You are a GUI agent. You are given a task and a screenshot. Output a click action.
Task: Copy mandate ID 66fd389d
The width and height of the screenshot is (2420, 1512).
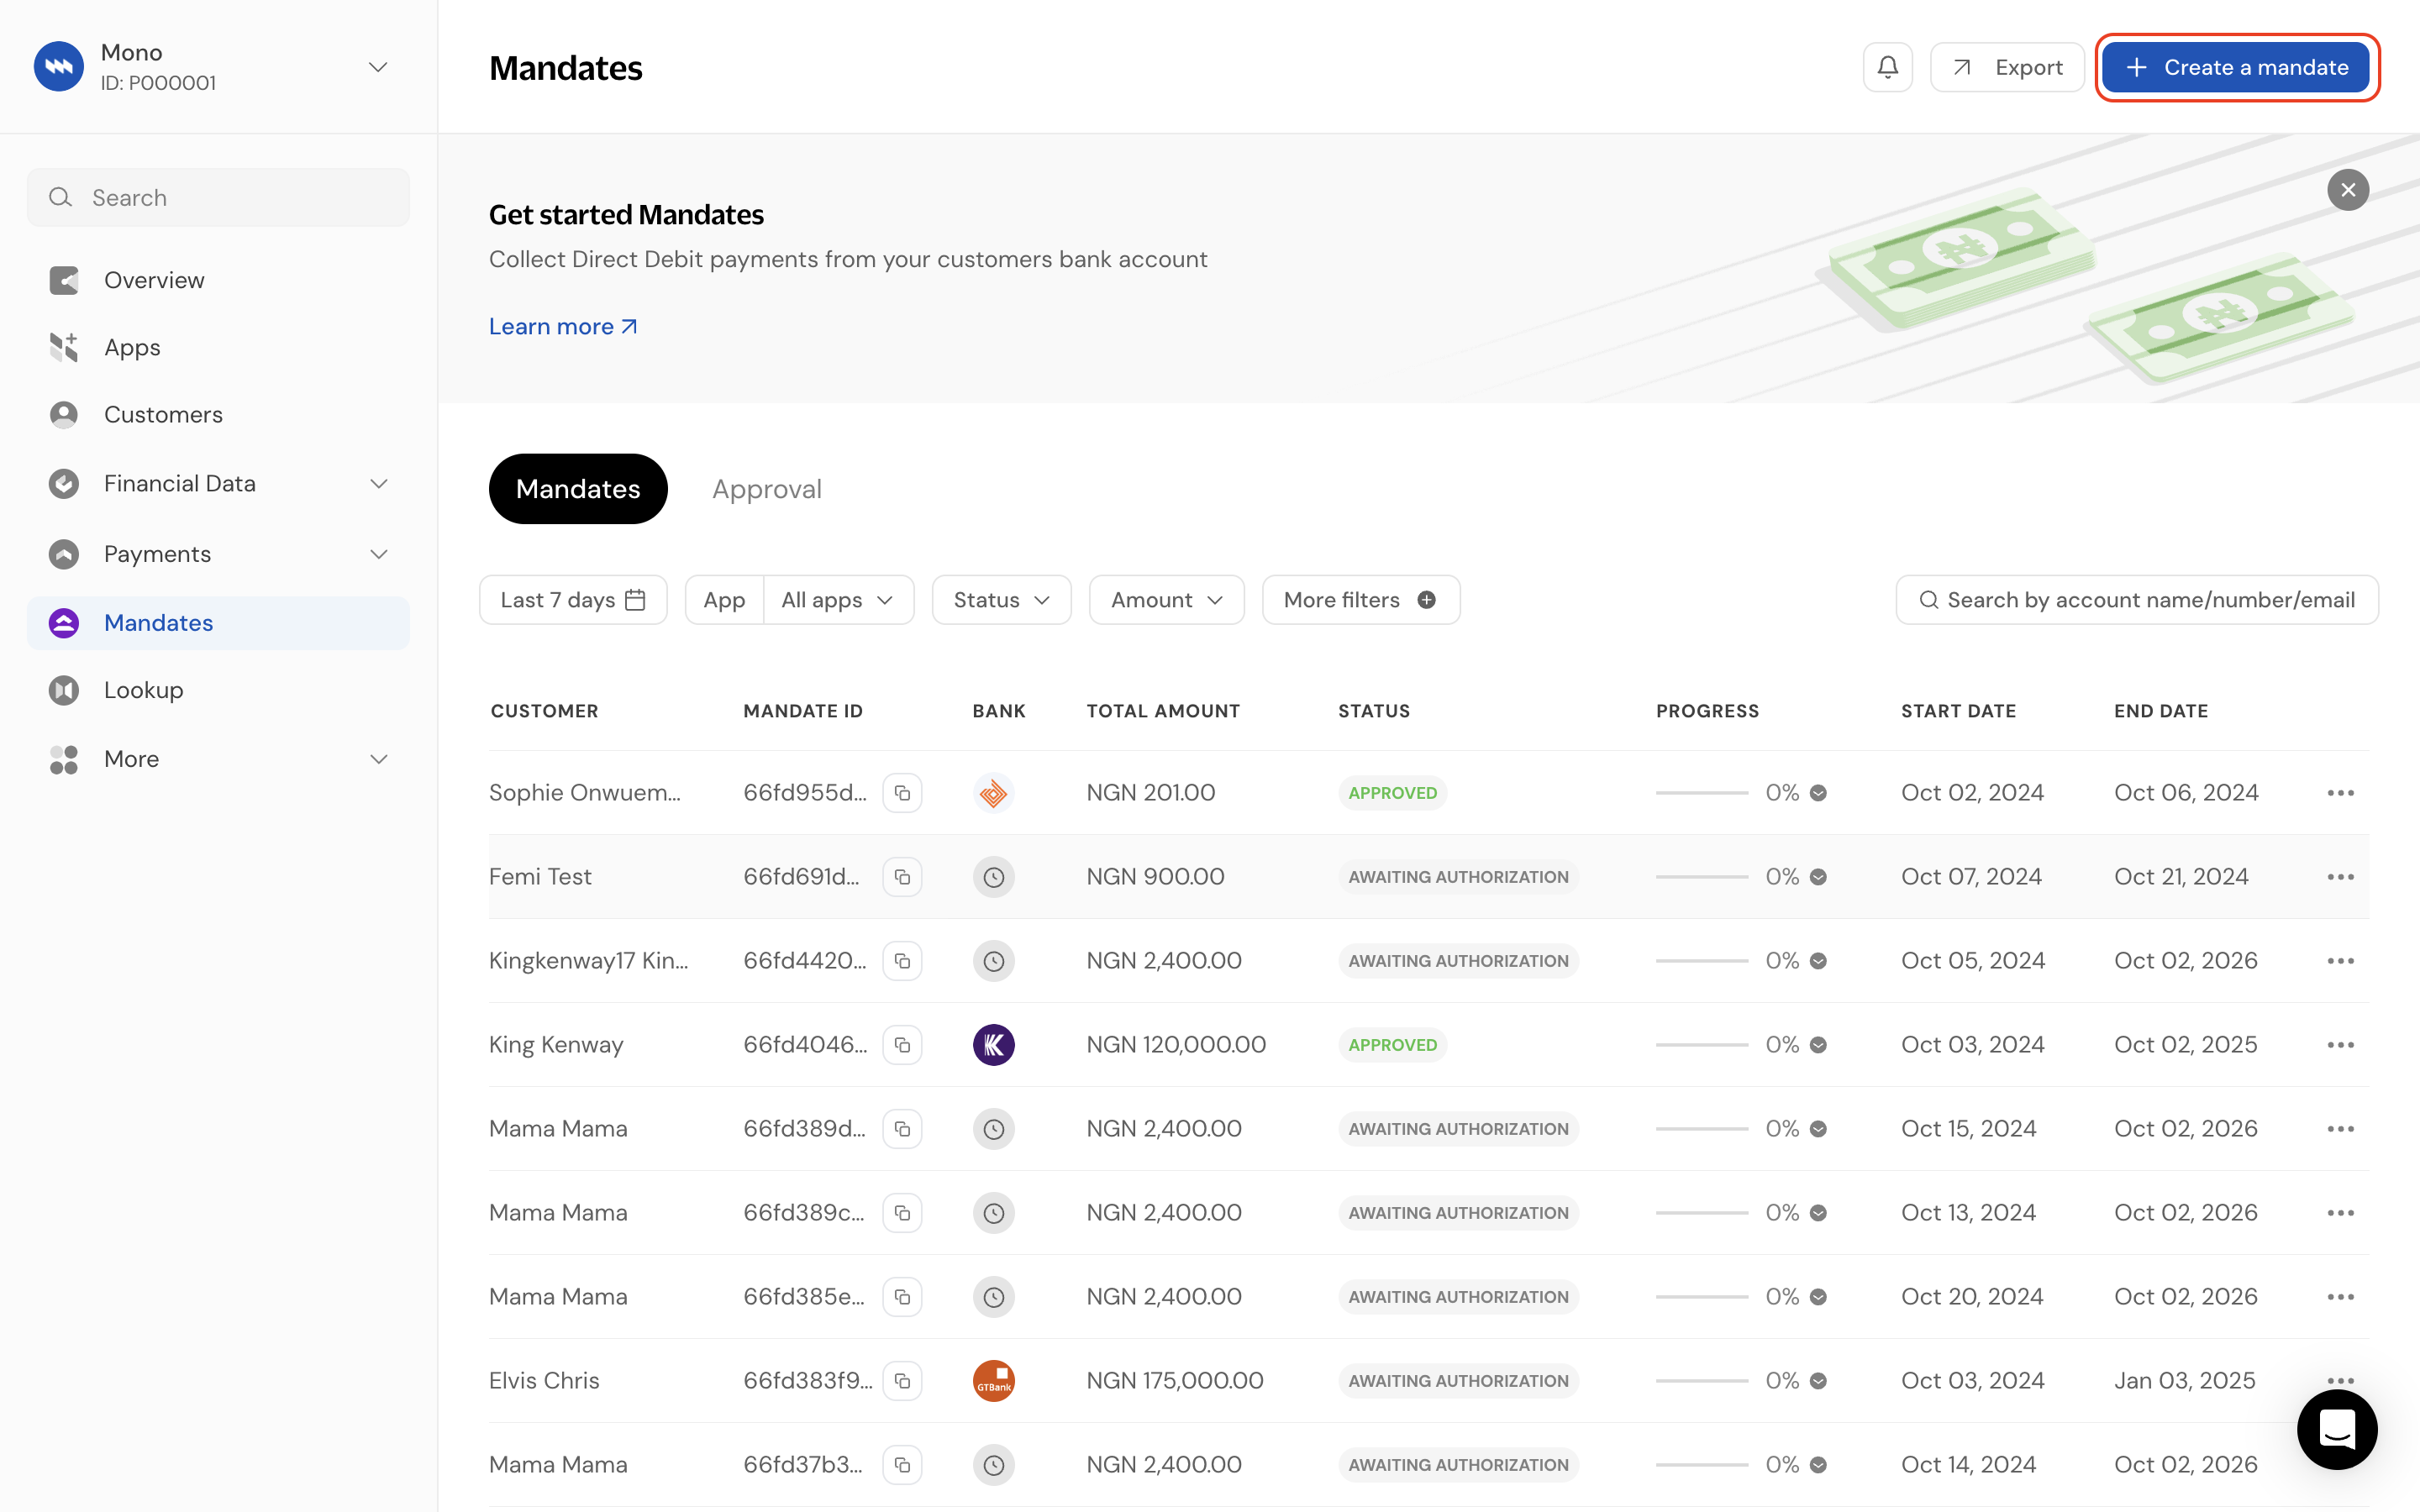(x=902, y=1129)
